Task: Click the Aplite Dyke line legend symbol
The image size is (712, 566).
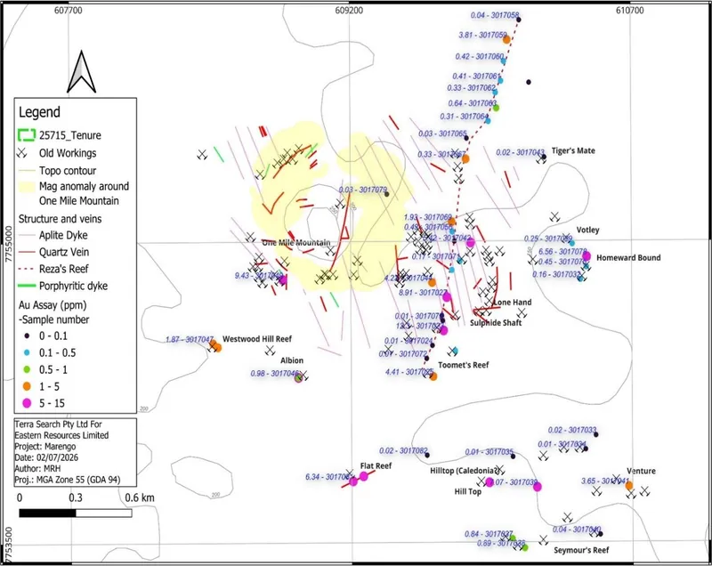Action: click(x=27, y=236)
